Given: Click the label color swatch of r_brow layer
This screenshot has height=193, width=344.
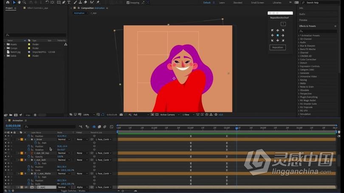Looking at the screenshot, I should click(x=22, y=139).
